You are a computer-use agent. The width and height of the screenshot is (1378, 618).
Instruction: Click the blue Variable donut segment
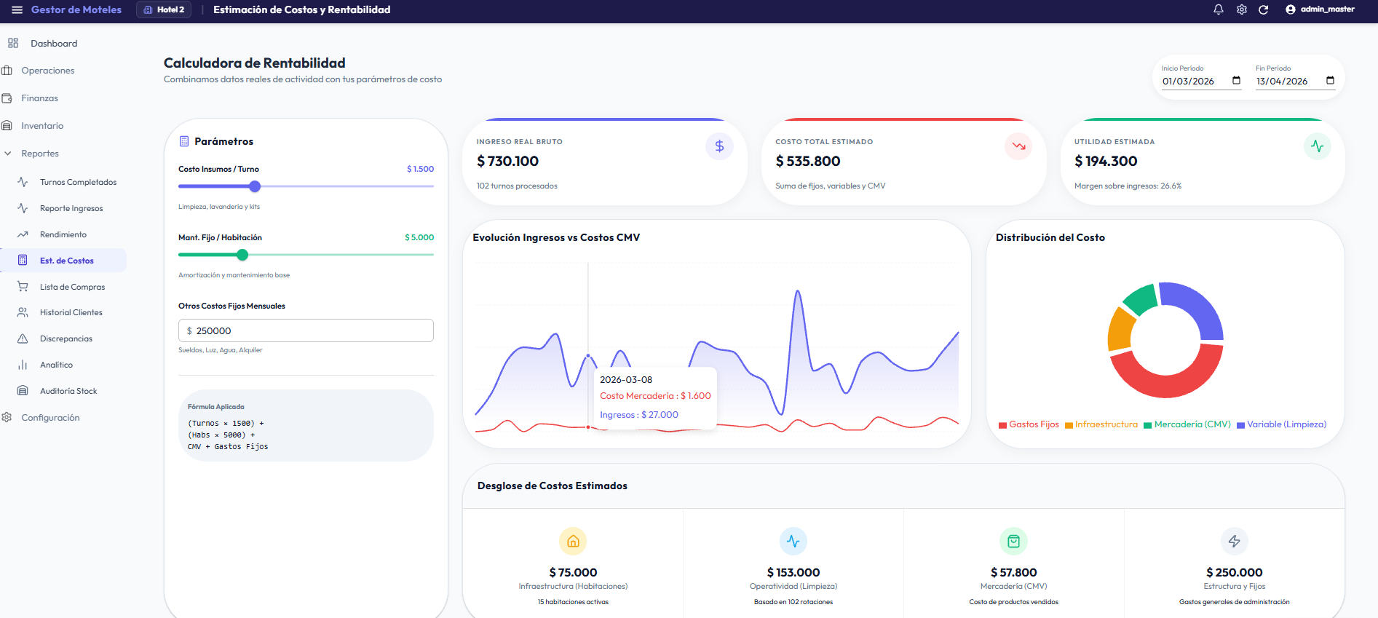click(x=1200, y=306)
